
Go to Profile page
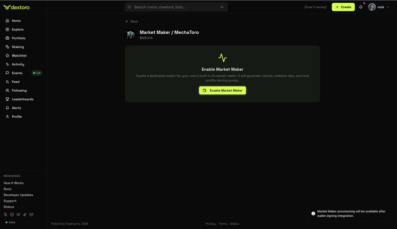17,117
